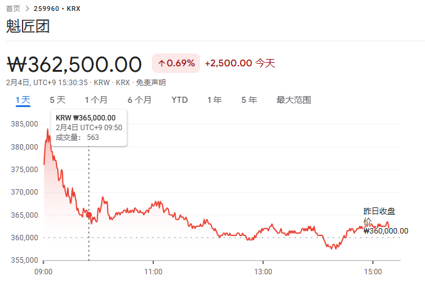425x281 pixels.
Task: Click the 15:00 time axis label
Action: [373, 271]
